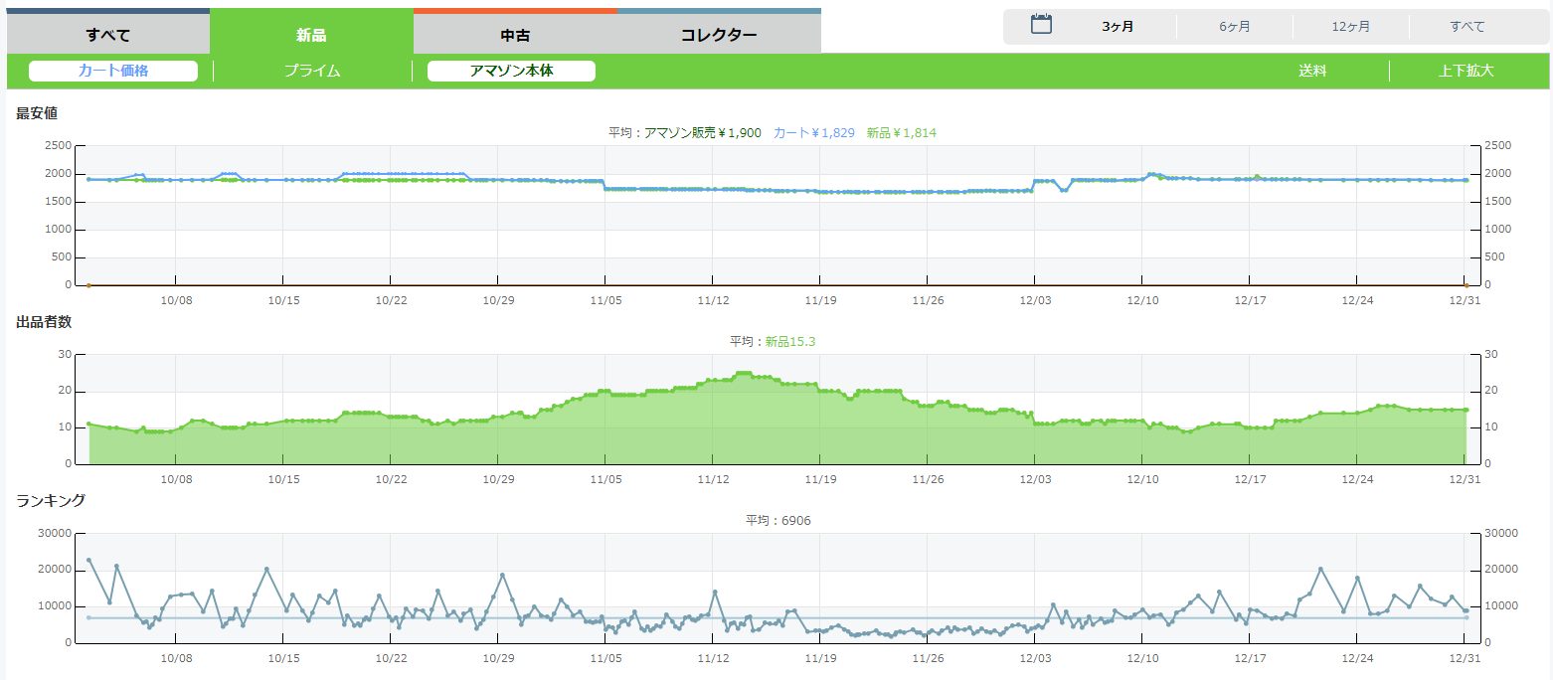Choose the 12ヶ月 period
This screenshot has height=680, width=1553.
tap(1350, 27)
